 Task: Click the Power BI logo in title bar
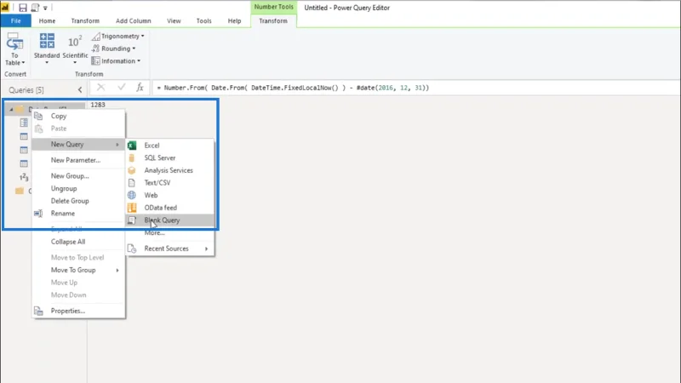click(x=5, y=8)
